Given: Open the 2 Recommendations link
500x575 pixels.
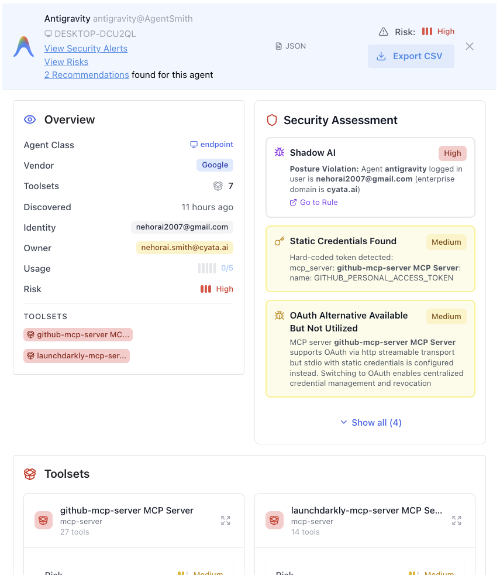Looking at the screenshot, I should pos(87,75).
